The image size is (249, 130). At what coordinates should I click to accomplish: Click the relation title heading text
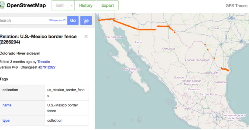pos(38,39)
